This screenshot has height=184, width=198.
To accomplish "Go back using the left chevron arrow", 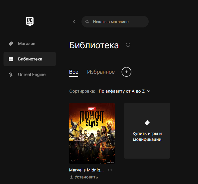I will click(x=74, y=22).
